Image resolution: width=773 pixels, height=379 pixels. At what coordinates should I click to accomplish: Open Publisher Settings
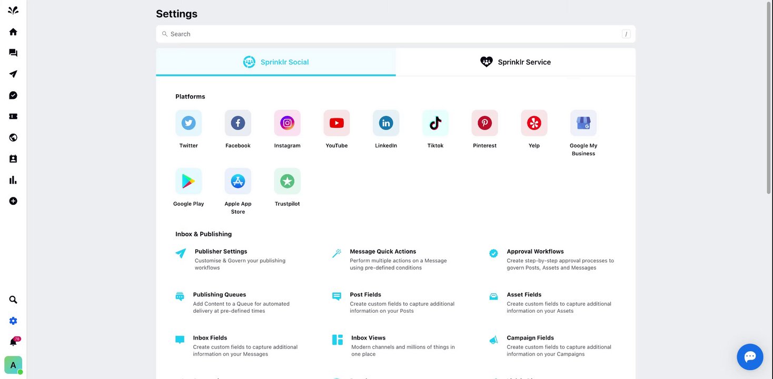coord(221,252)
